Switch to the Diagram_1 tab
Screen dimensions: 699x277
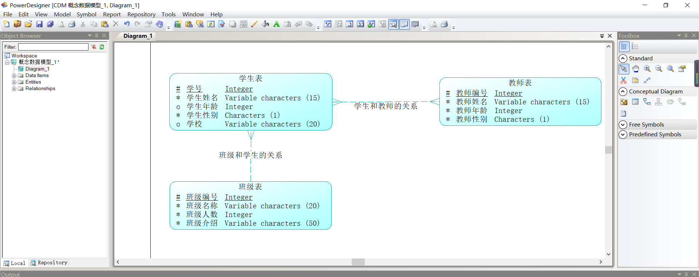pos(138,36)
